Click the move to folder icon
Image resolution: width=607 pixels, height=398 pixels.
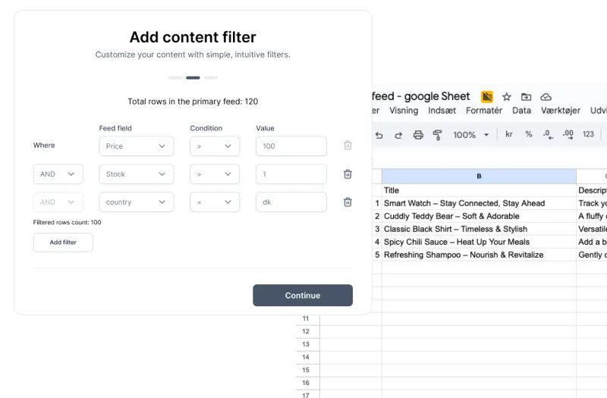tap(526, 97)
